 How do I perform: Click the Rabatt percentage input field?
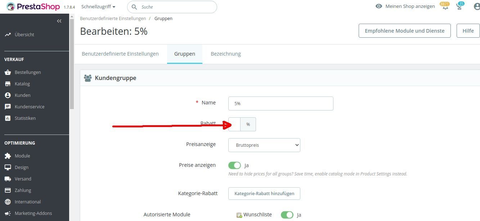click(234, 124)
